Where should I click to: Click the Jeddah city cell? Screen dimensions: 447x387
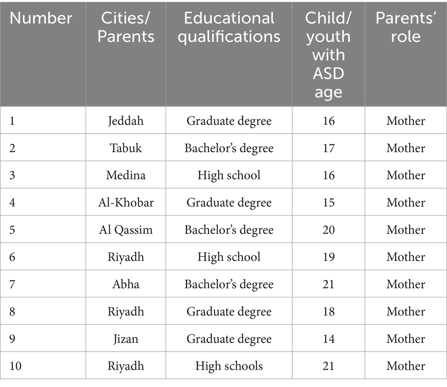coord(126,121)
